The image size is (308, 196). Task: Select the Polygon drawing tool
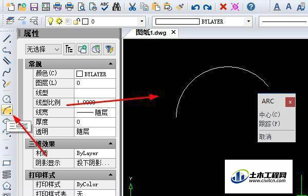click(7, 186)
